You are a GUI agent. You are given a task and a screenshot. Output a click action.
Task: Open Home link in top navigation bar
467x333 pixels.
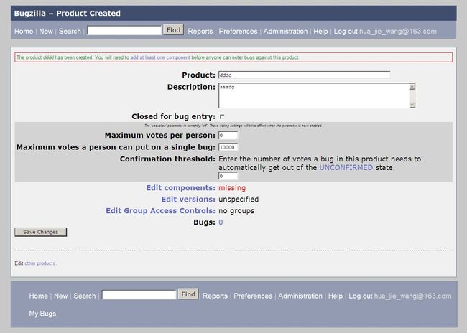(x=24, y=32)
